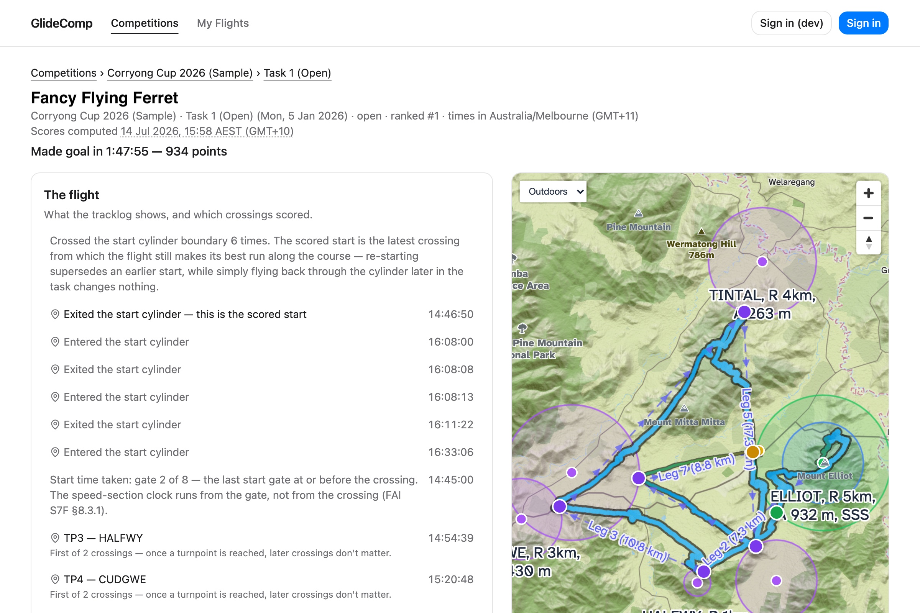Open the My Flights nav tab
This screenshot has height=613, width=920.
point(223,23)
